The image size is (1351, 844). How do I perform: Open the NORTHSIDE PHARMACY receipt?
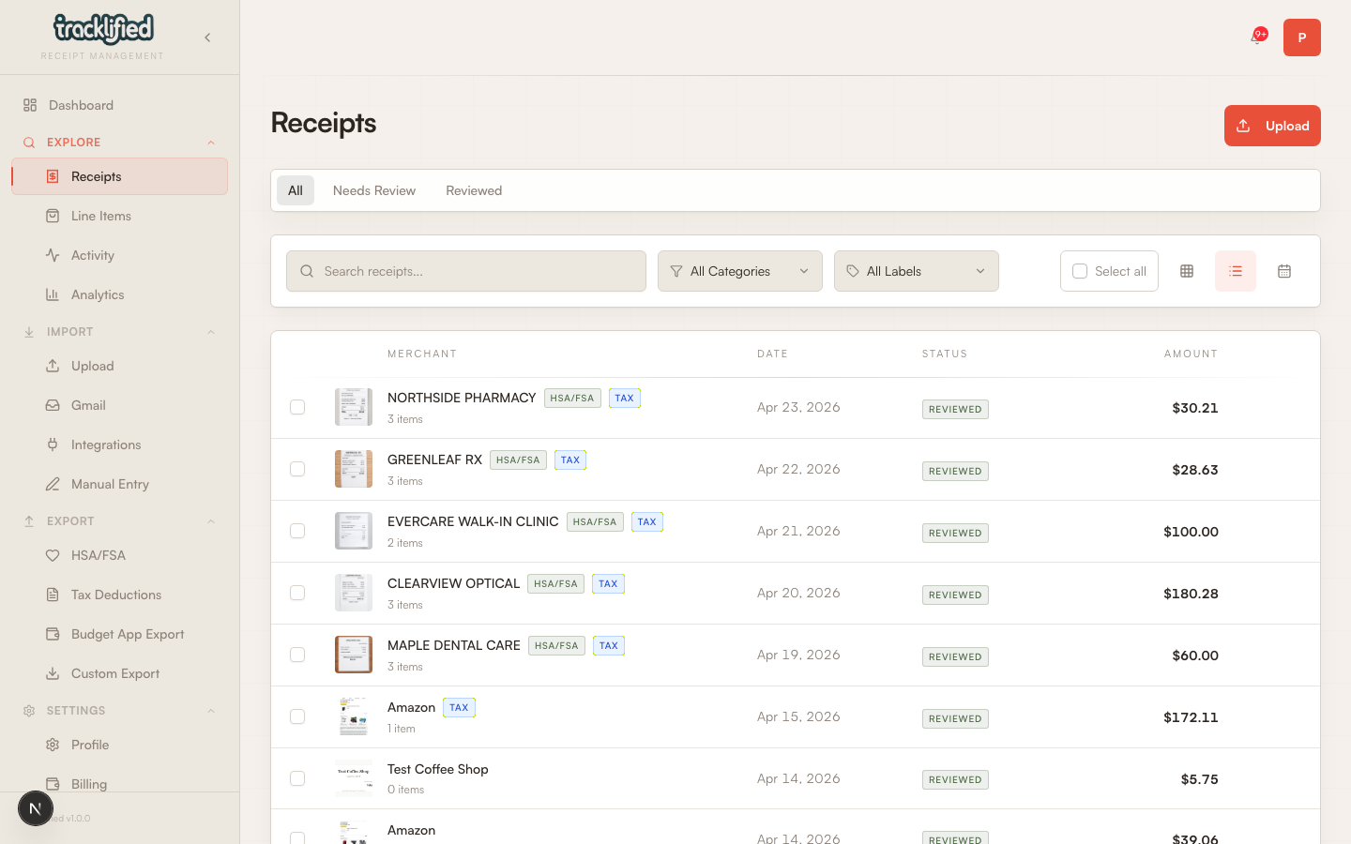(462, 398)
